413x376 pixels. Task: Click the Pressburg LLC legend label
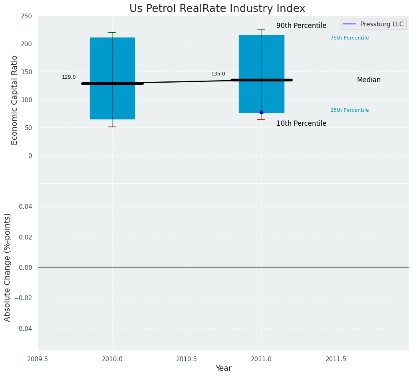click(381, 24)
